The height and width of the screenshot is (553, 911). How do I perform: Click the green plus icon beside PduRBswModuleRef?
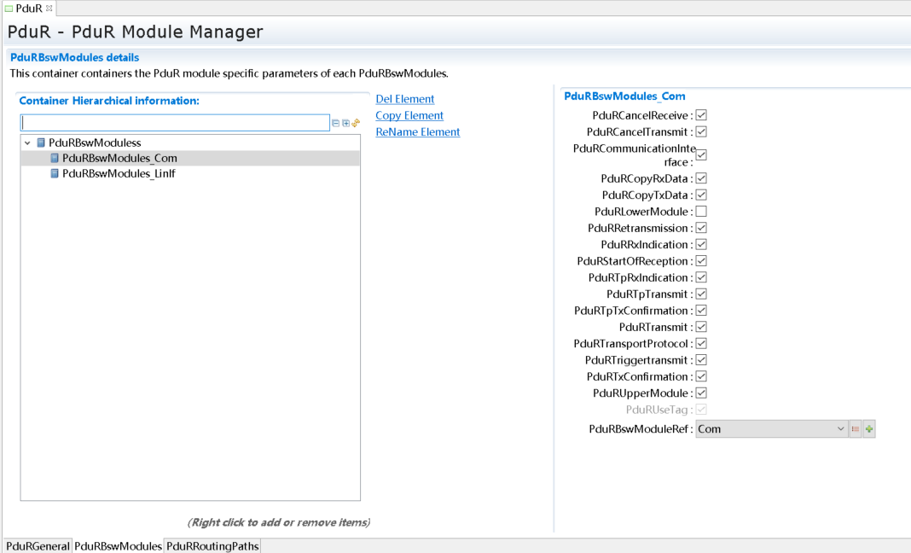click(x=869, y=429)
